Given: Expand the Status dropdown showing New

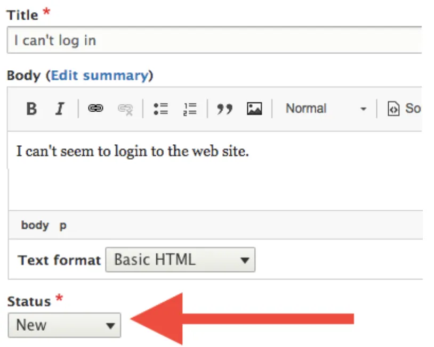Looking at the screenshot, I should click(65, 325).
